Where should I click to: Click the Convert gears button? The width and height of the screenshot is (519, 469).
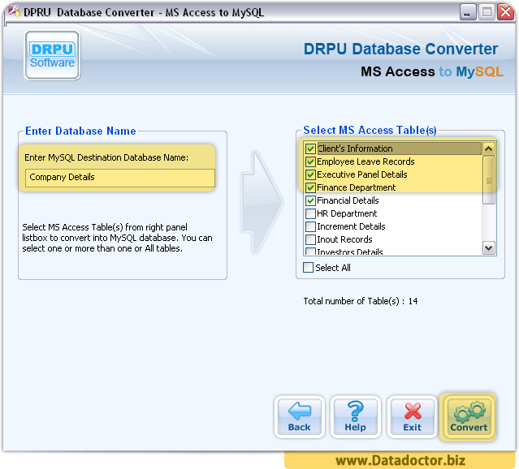469,417
